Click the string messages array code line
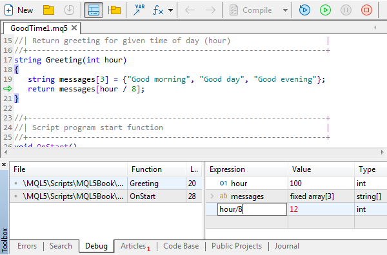 176,79
